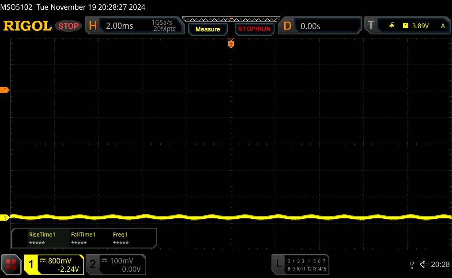452x278 pixels.
Task: Click the RIGOL logo
Action: (x=27, y=26)
